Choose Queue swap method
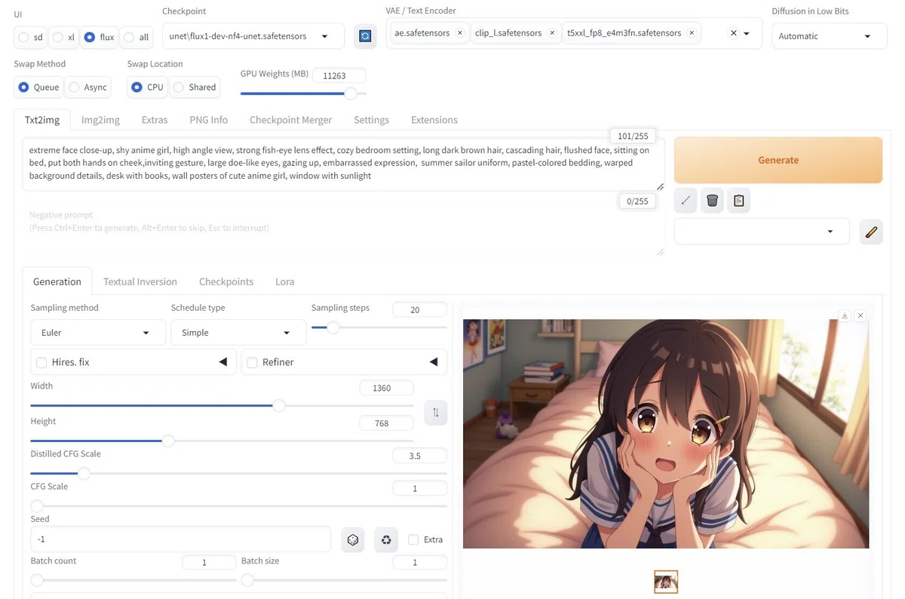Image resolution: width=905 pixels, height=599 pixels. [x=38, y=88]
